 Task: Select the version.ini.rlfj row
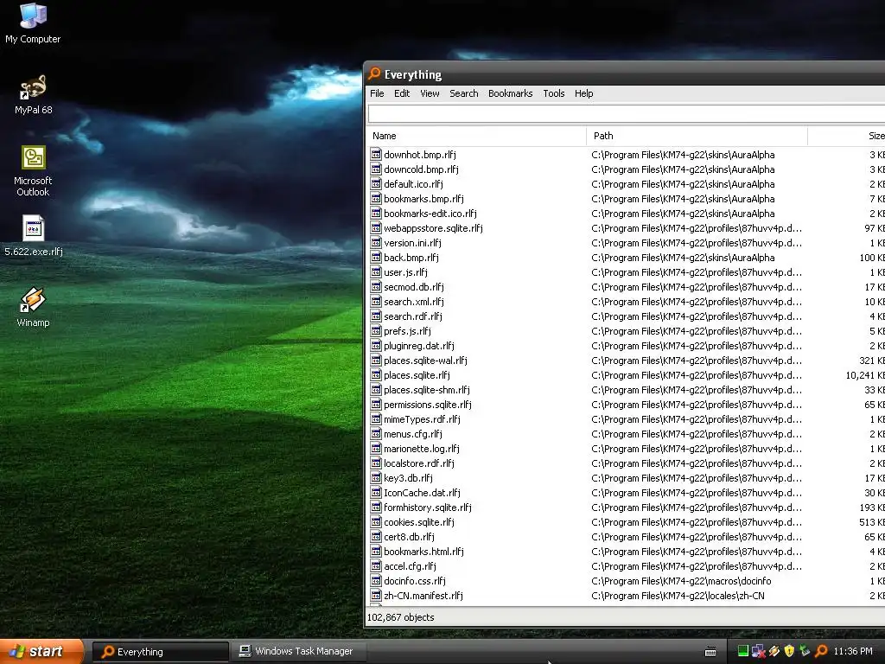(x=627, y=242)
